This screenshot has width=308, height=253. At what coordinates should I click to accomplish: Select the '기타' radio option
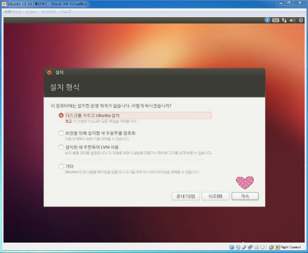click(x=61, y=166)
